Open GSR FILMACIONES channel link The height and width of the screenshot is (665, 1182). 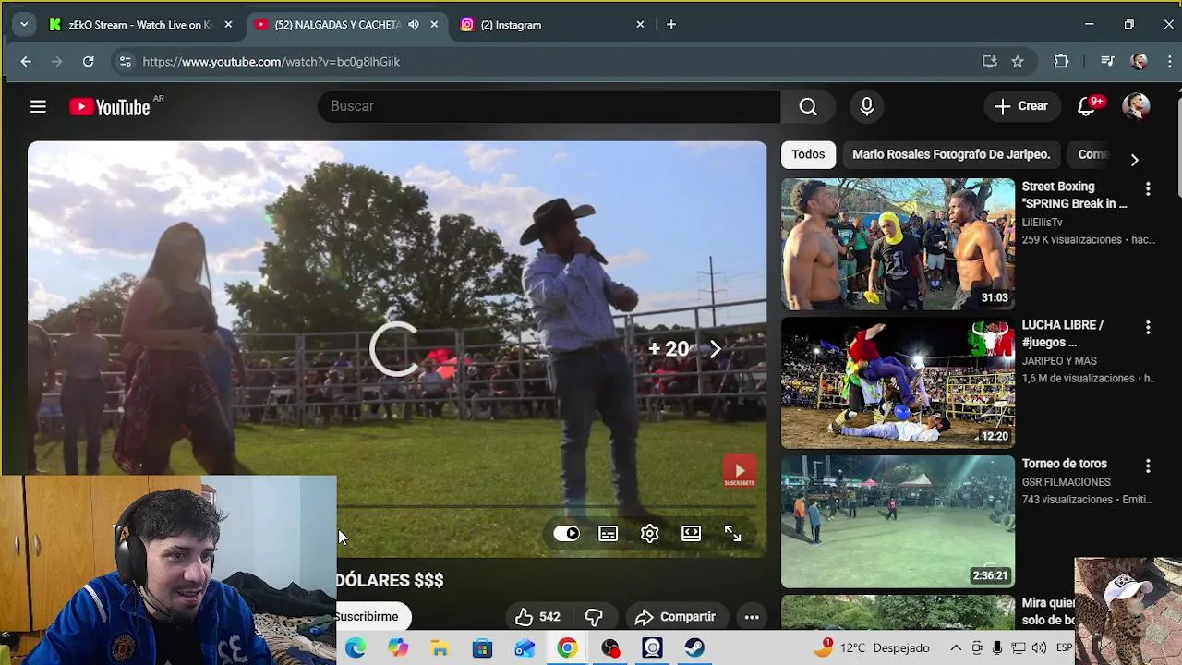pyautogui.click(x=1066, y=482)
